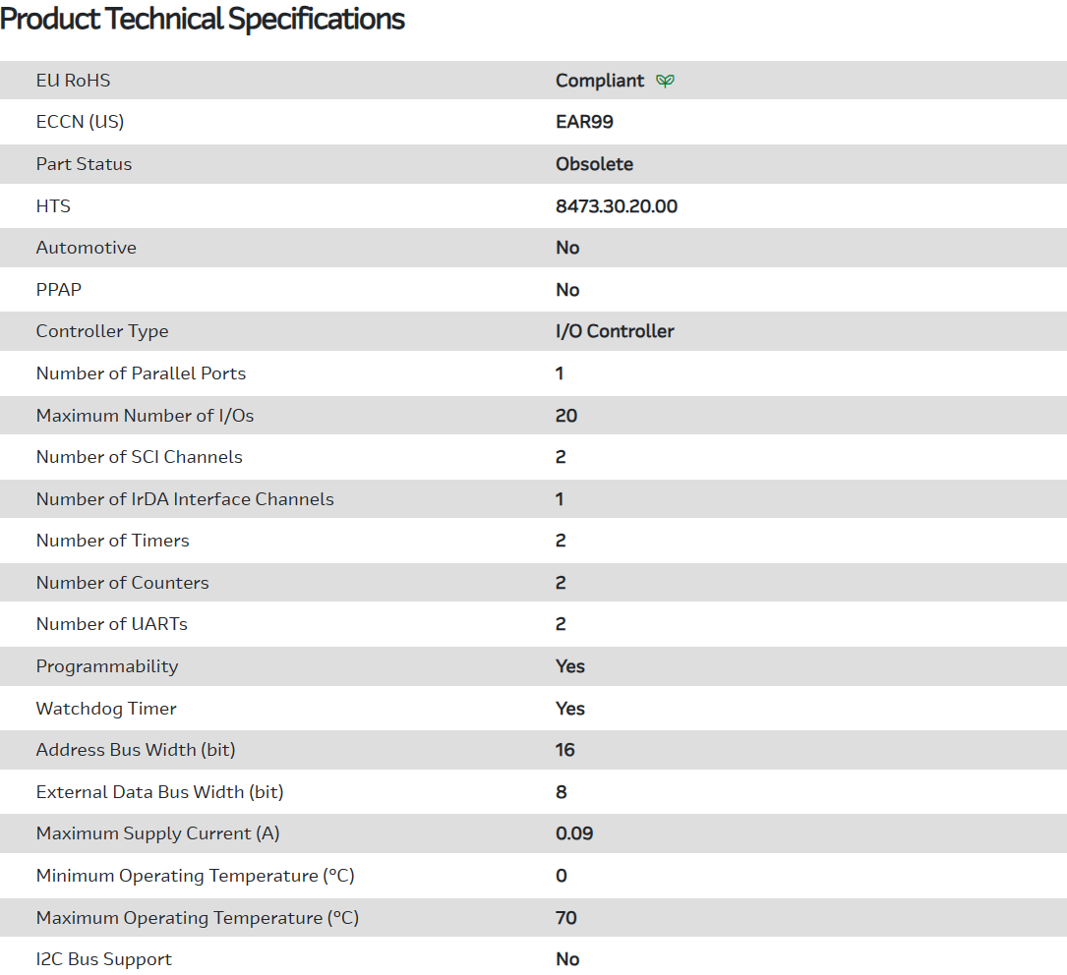
Task: Click the Product Technical Specifications heading
Action: [x=203, y=19]
